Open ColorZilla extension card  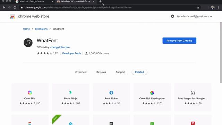[30, 97]
